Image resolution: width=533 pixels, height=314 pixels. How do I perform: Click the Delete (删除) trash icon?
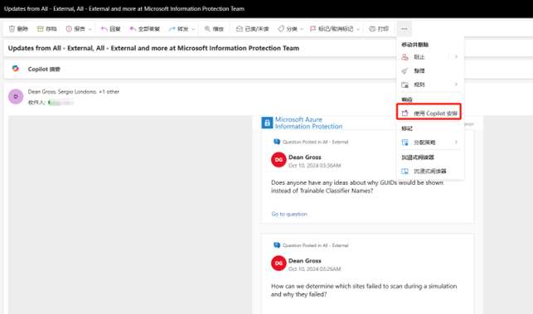coord(12,29)
